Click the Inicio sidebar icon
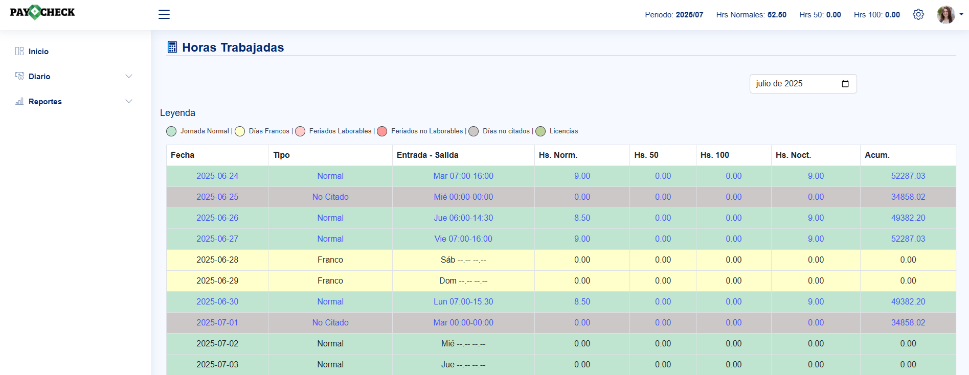Image resolution: width=969 pixels, height=375 pixels. point(19,51)
